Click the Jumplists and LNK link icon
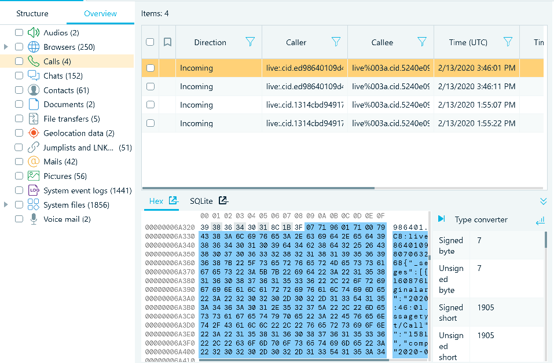Image resolution: width=554 pixels, height=363 pixels. coord(34,148)
